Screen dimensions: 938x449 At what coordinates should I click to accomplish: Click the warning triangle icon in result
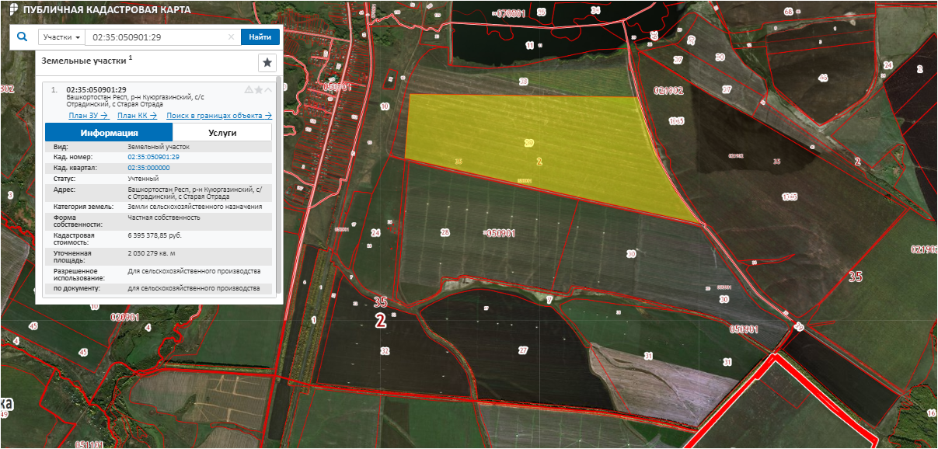coord(249,89)
